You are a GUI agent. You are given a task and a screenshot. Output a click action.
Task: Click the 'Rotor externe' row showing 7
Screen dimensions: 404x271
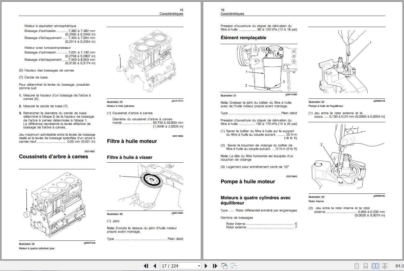262,227
